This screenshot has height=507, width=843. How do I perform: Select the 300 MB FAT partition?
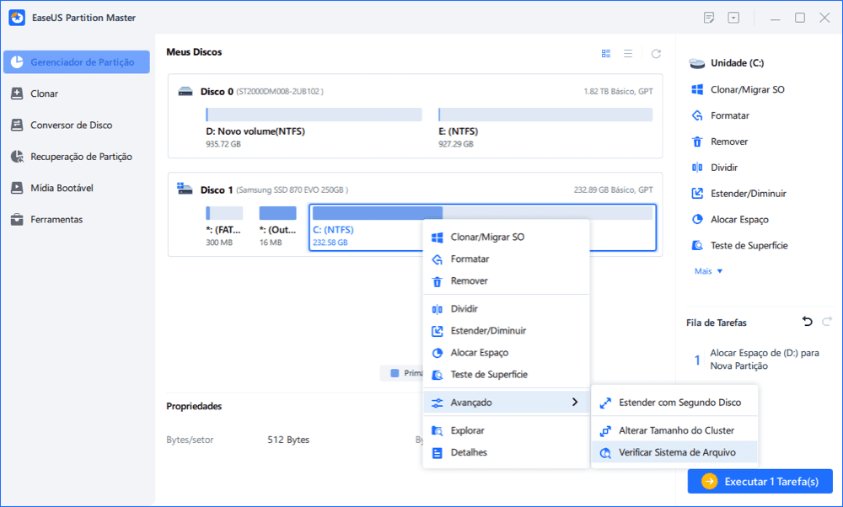pyautogui.click(x=223, y=227)
